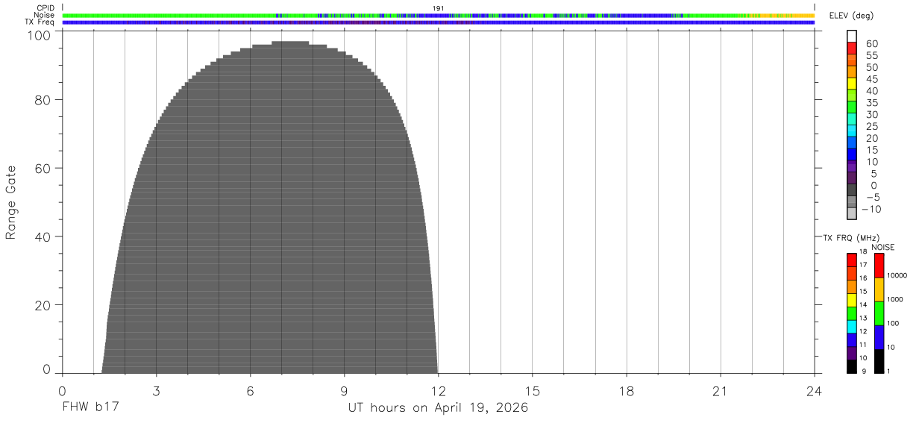
Task: Pick the cyan 12-13 MHz TX FRQ swatch
Action: (852, 327)
